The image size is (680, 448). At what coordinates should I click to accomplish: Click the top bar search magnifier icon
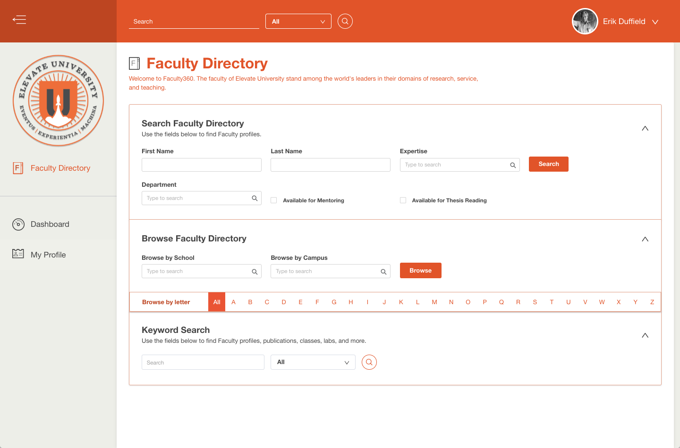click(345, 21)
